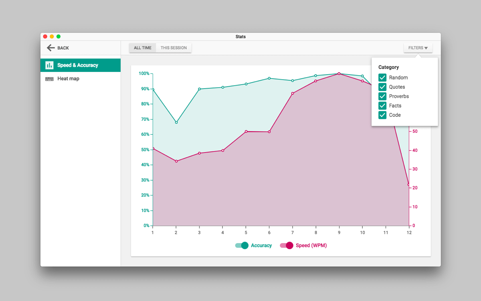481x301 pixels.
Task: Uncheck the Code category checkbox
Action: pos(382,115)
